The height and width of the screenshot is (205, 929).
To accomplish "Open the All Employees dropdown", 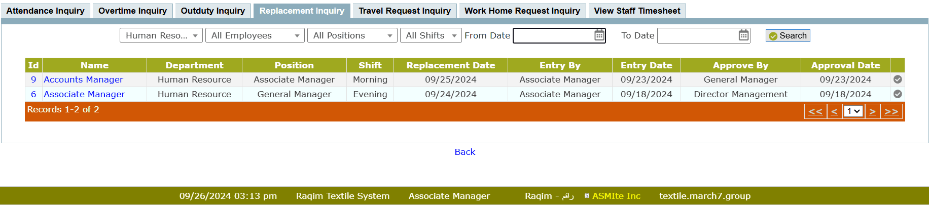I will point(255,35).
